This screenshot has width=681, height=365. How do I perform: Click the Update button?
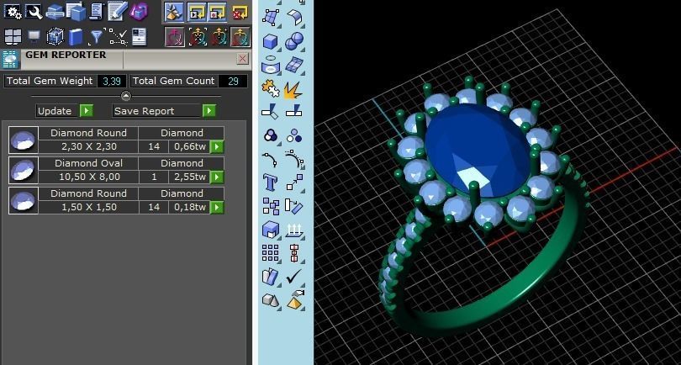[57, 111]
